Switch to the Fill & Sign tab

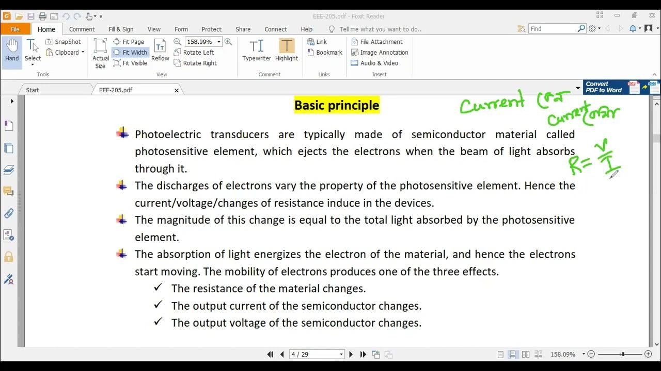[x=121, y=29]
